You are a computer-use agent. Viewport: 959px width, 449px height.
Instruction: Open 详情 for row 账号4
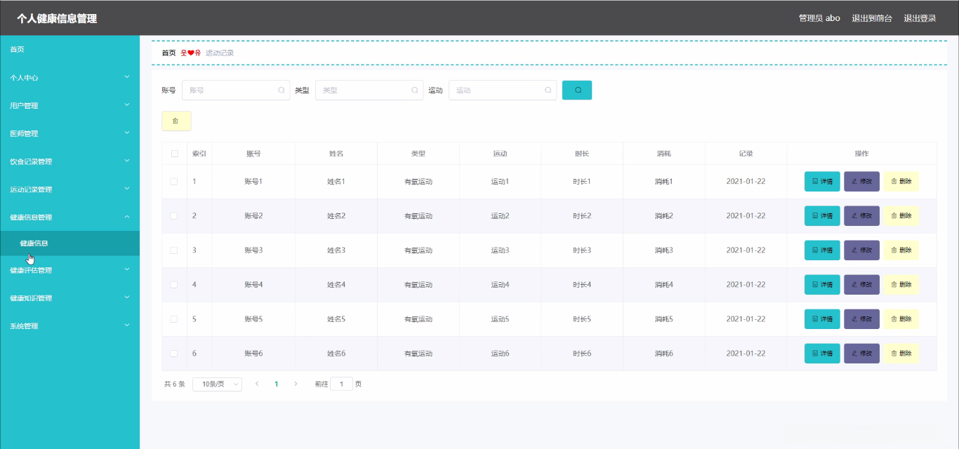pyautogui.click(x=822, y=284)
